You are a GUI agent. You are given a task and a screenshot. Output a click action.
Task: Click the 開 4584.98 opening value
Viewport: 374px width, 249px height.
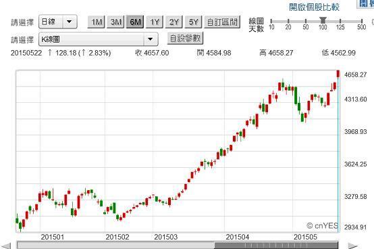(x=214, y=53)
